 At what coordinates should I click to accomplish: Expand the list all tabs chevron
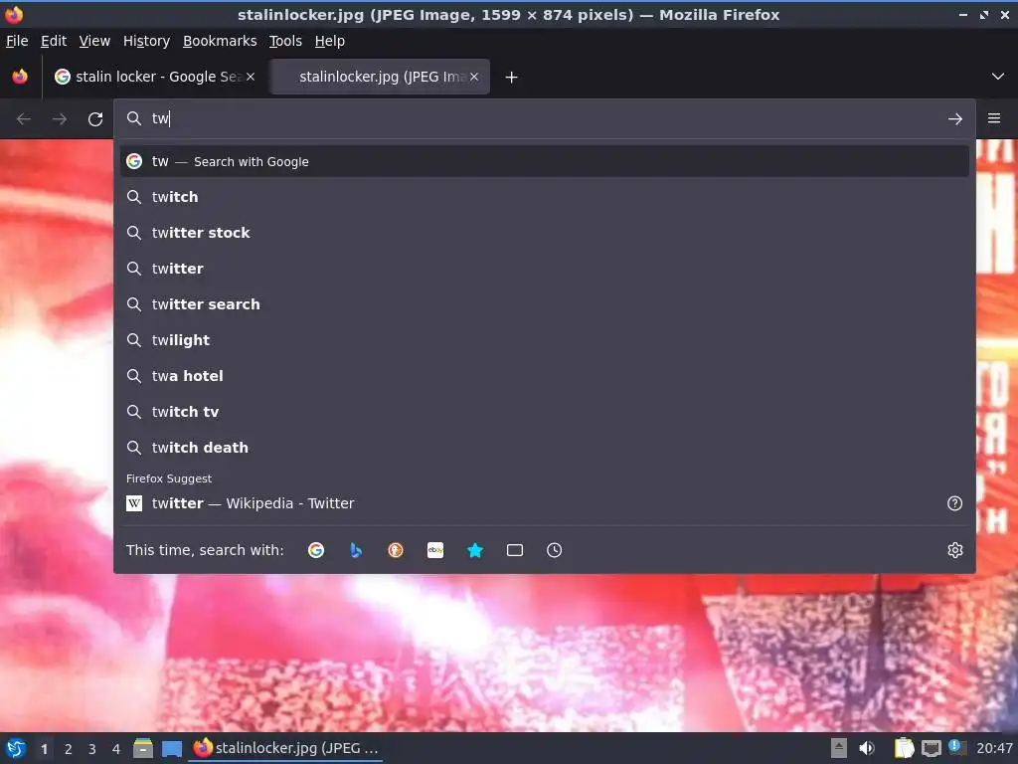pyautogui.click(x=998, y=77)
